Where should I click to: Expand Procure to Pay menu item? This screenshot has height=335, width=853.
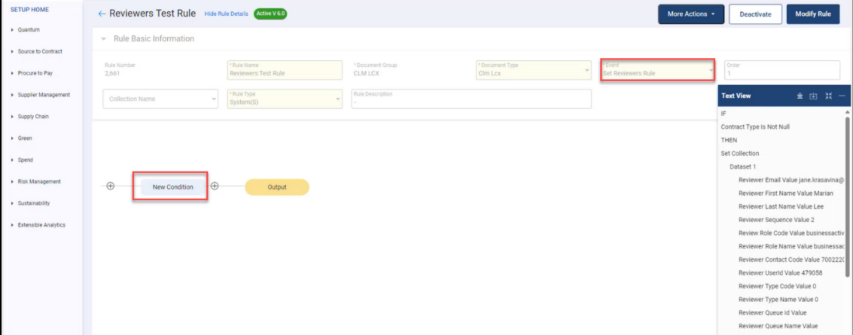point(35,73)
